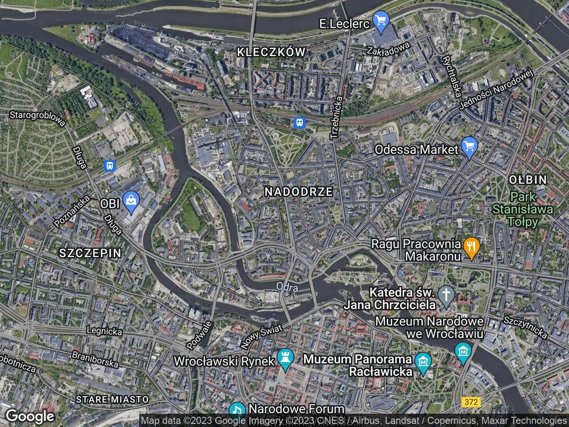Click the Google logo

pos(30,416)
